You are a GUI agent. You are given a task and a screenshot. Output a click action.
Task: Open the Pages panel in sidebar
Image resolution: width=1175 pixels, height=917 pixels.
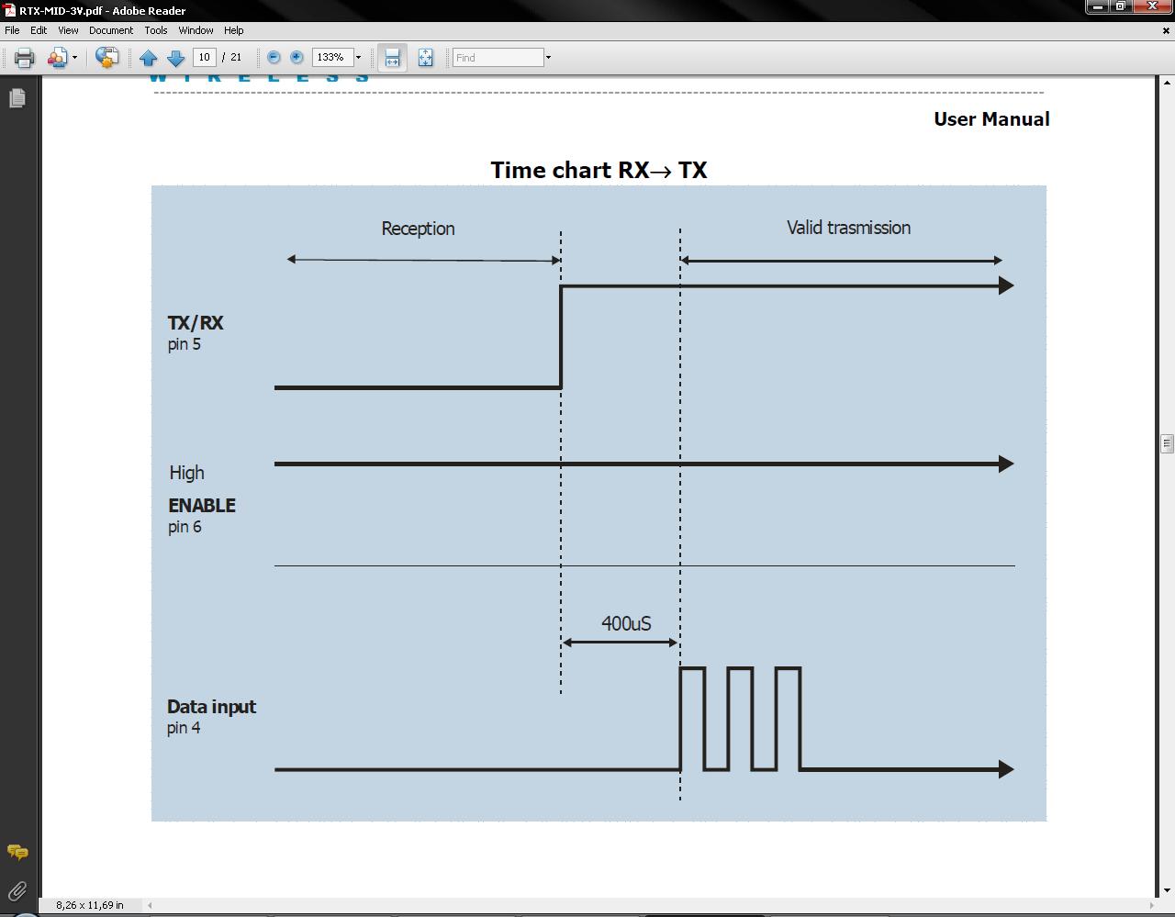(17, 98)
